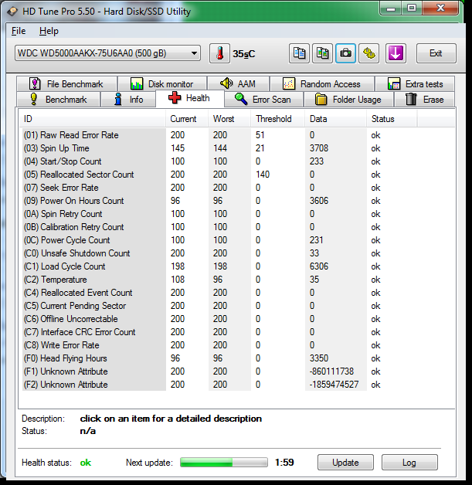Screen dimensions: 472x485
Task: Open the Folder Usage tab
Action: point(348,100)
